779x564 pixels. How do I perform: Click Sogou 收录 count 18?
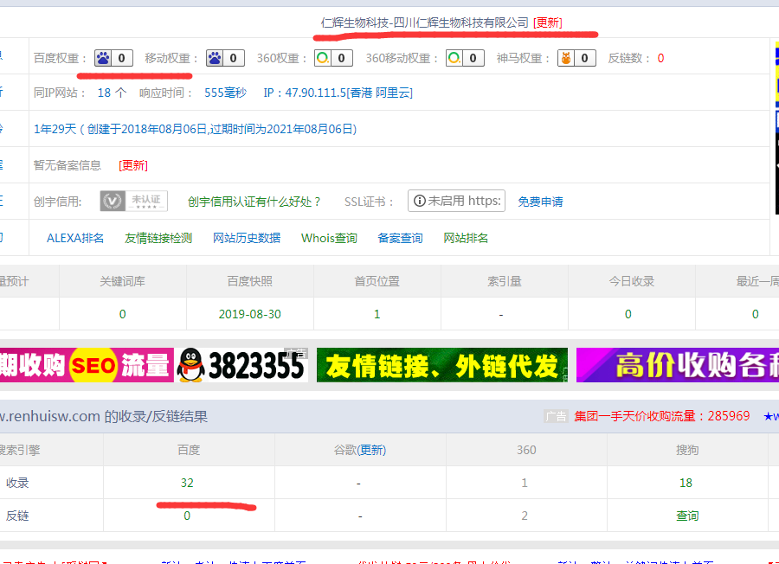coord(686,483)
